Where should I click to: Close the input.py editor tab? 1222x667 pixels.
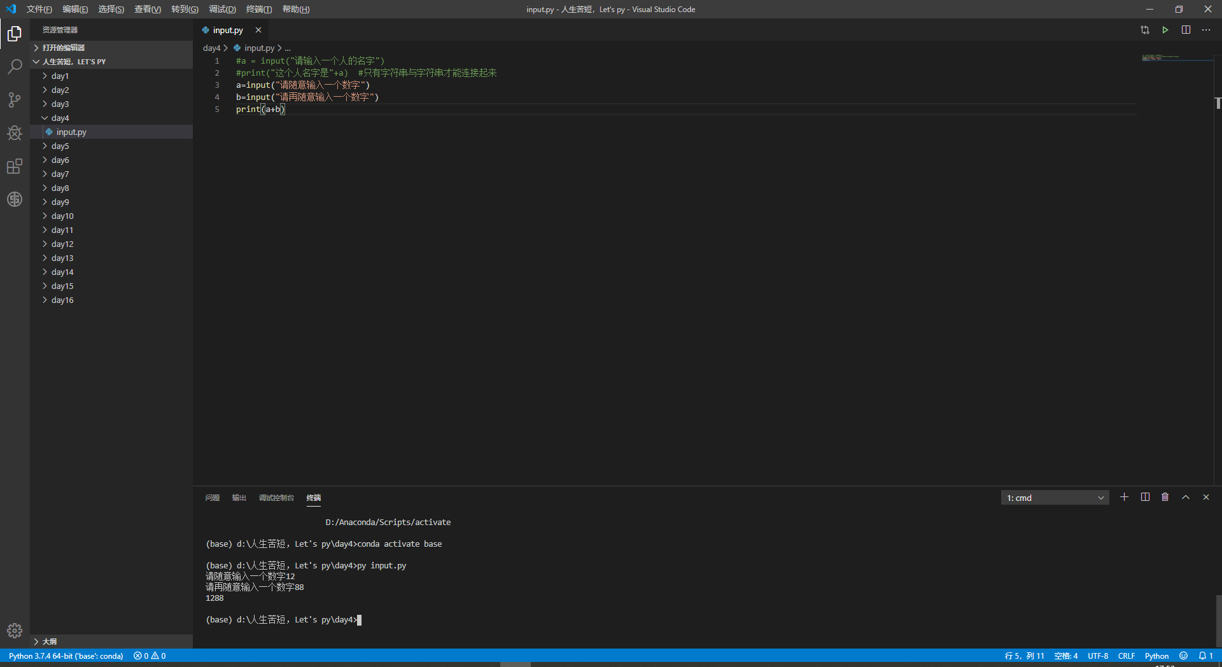258,30
